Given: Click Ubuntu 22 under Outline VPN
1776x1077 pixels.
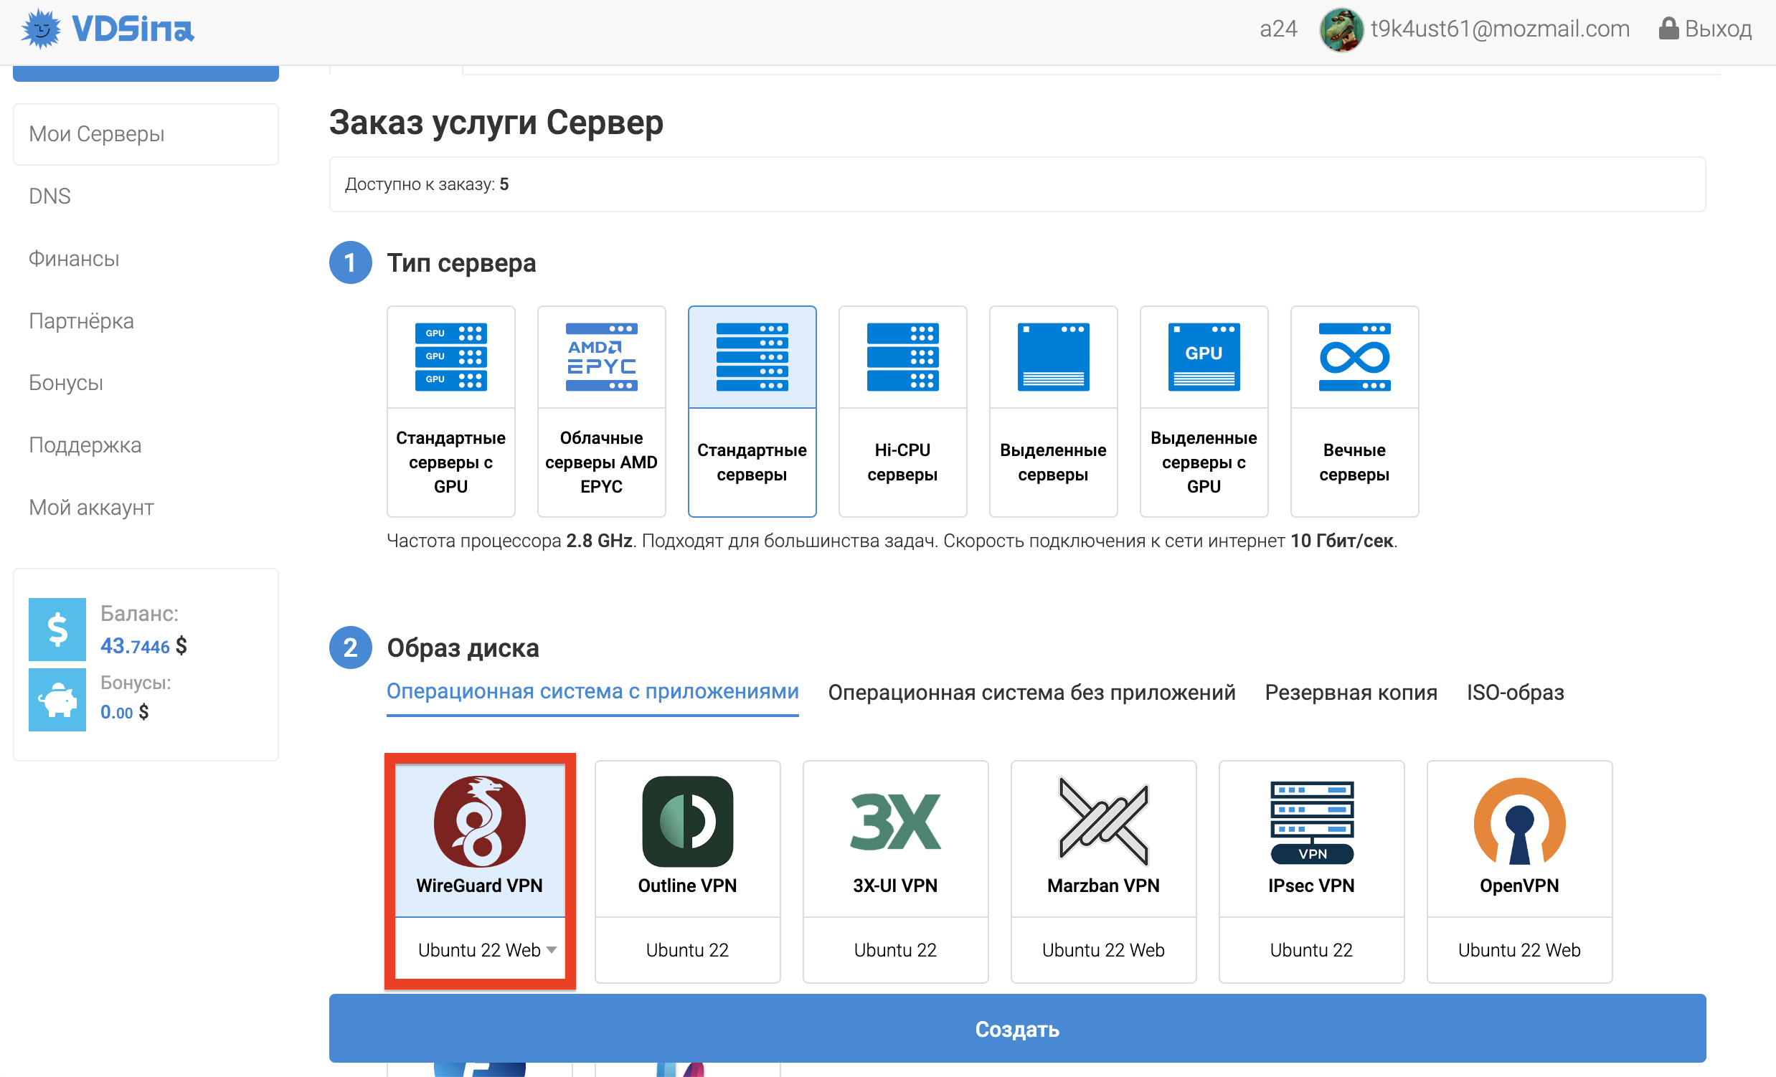Looking at the screenshot, I should click(x=687, y=949).
